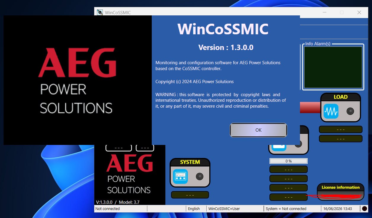Click System = Not connected status entry
This screenshot has width=372, height=218.
click(x=286, y=209)
